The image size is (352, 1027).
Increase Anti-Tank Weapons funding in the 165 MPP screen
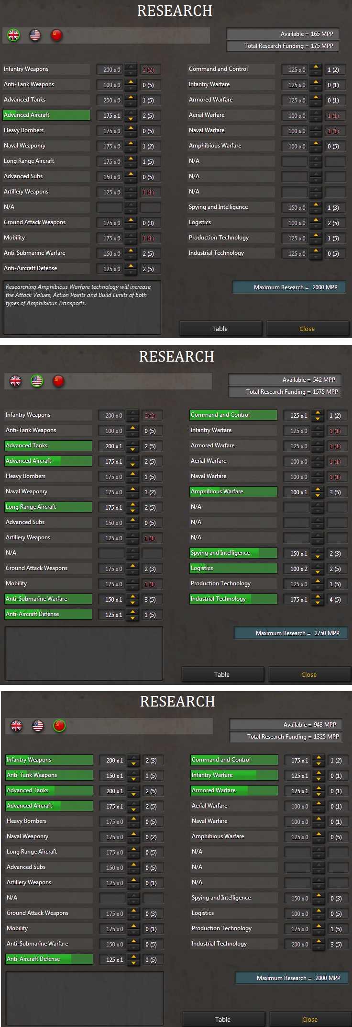point(131,82)
